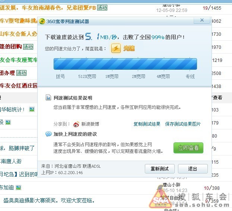The image size is (232, 211).
Task: Close the 360宽带网速测试器 dialog
Action: click(x=202, y=20)
